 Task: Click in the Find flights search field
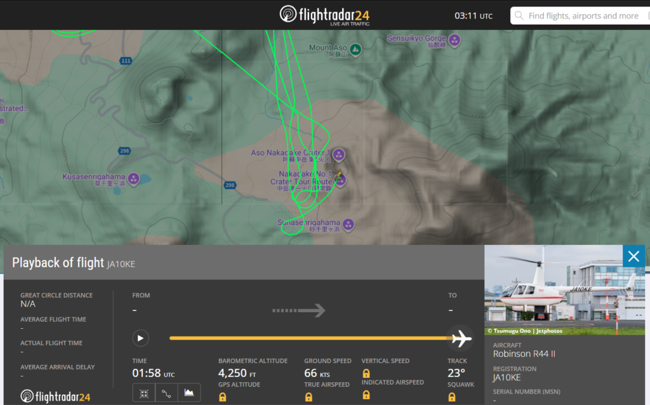[x=583, y=16]
